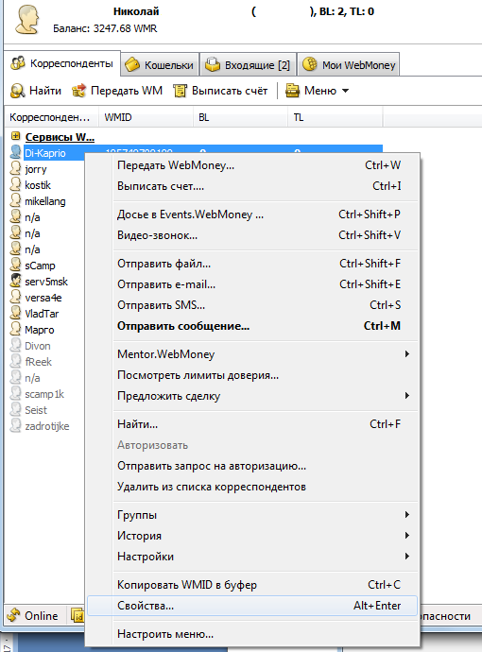Click the BL column header

pos(240,117)
